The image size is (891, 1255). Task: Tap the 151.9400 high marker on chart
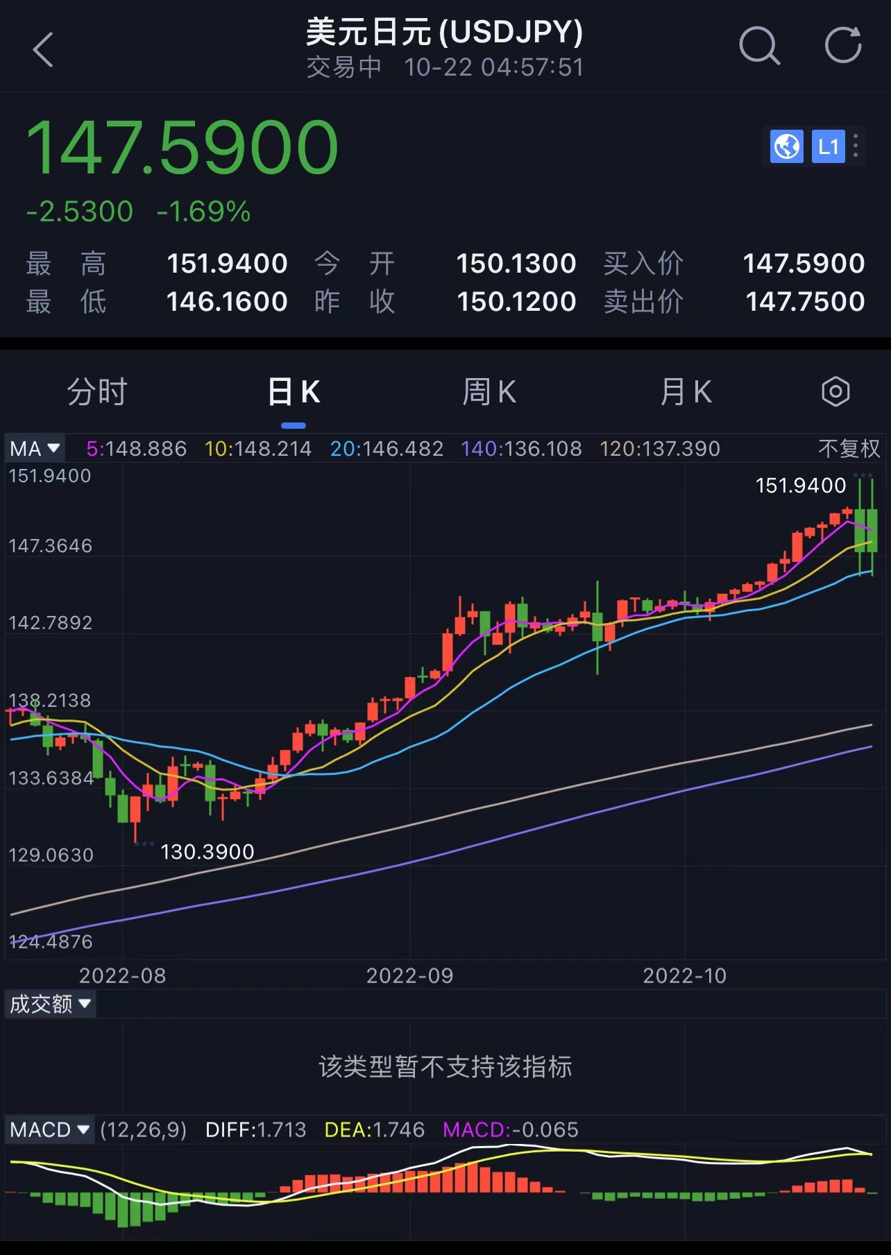pyautogui.click(x=800, y=486)
